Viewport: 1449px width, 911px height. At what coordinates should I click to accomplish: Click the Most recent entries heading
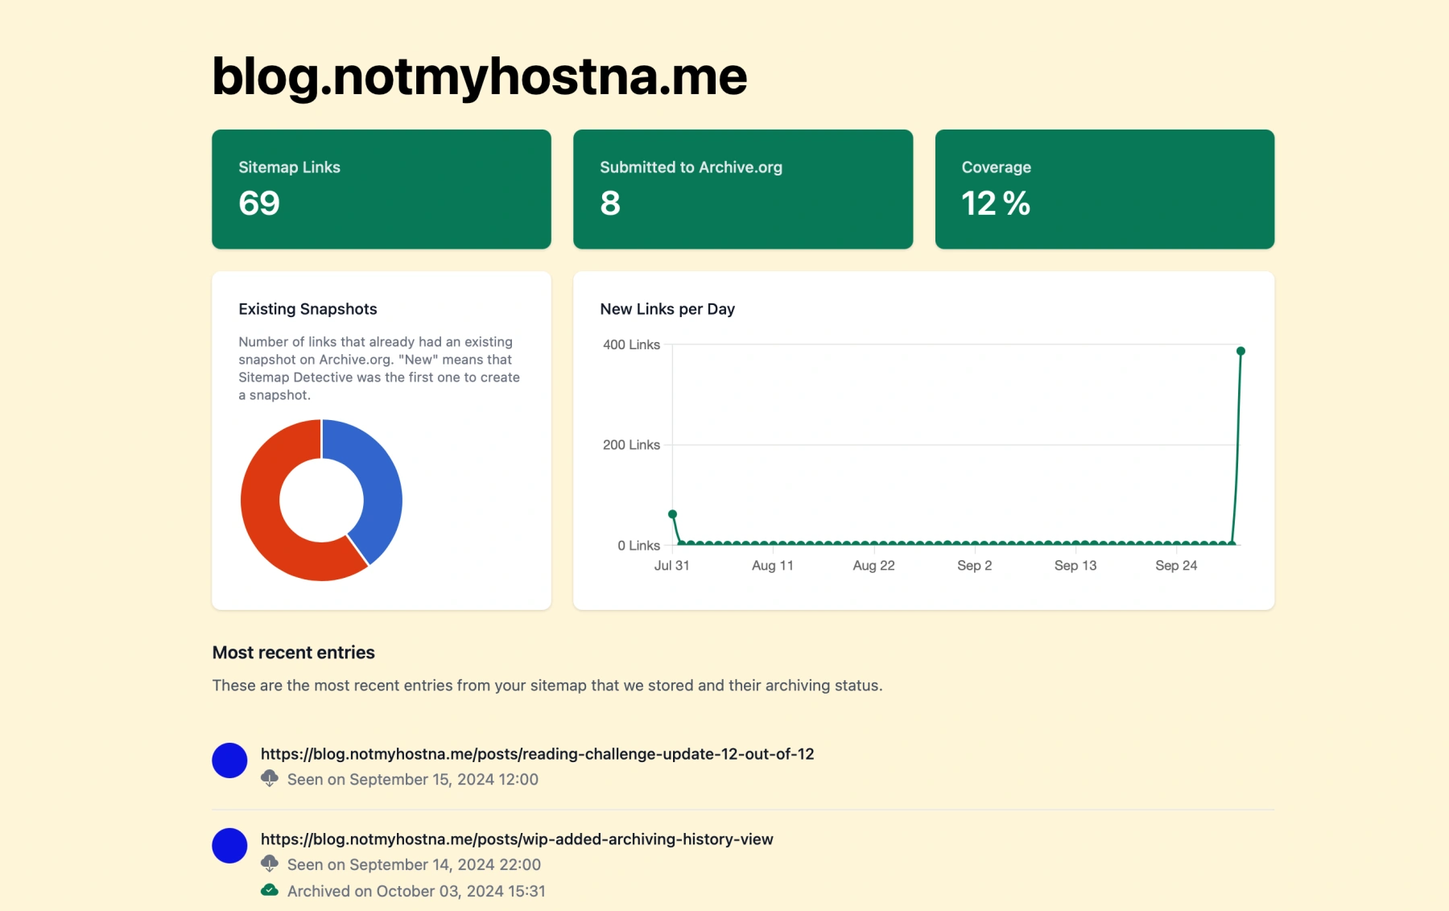(x=294, y=653)
